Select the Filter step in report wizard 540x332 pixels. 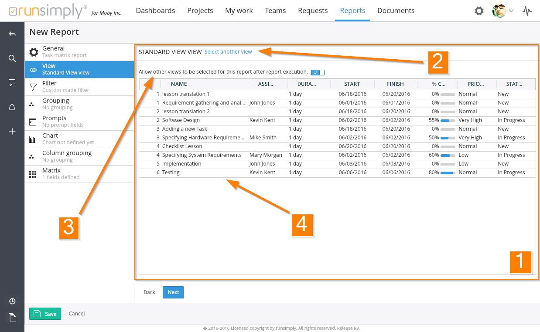[79, 87]
